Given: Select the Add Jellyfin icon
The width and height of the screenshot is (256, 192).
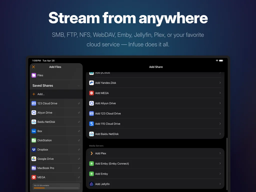Looking at the screenshot, I should (x=91, y=184).
